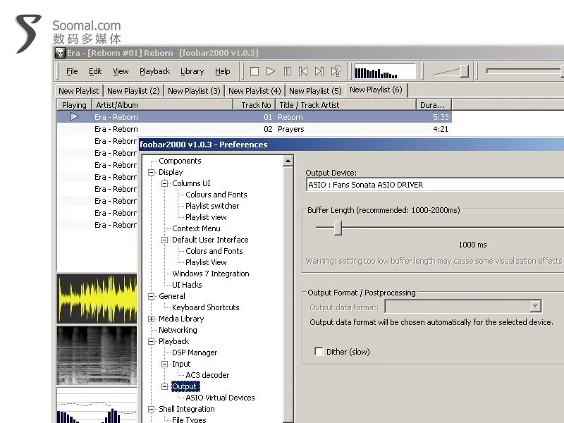Click the random playback button
The image size is (564, 423).
click(x=336, y=71)
